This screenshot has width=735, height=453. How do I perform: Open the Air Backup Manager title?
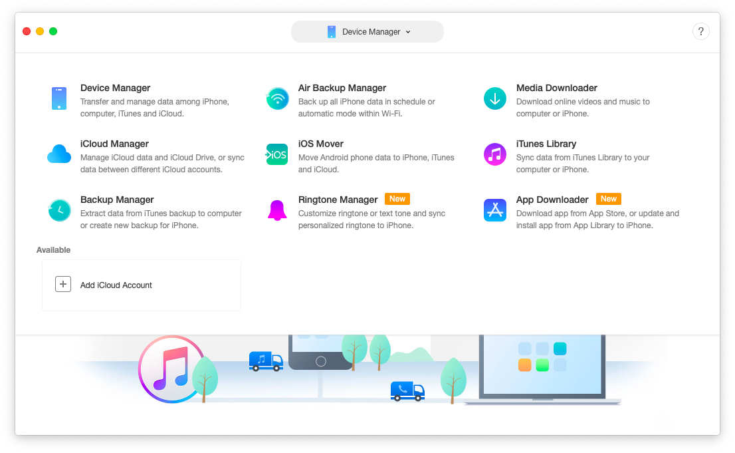(342, 88)
